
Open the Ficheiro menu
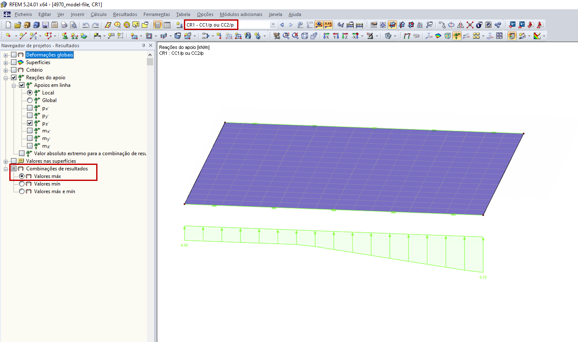[23, 14]
